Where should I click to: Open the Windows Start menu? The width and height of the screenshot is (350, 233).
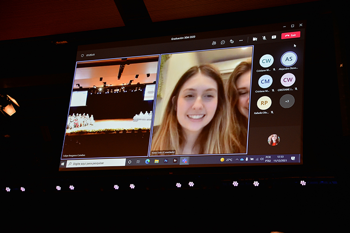pos(63,164)
